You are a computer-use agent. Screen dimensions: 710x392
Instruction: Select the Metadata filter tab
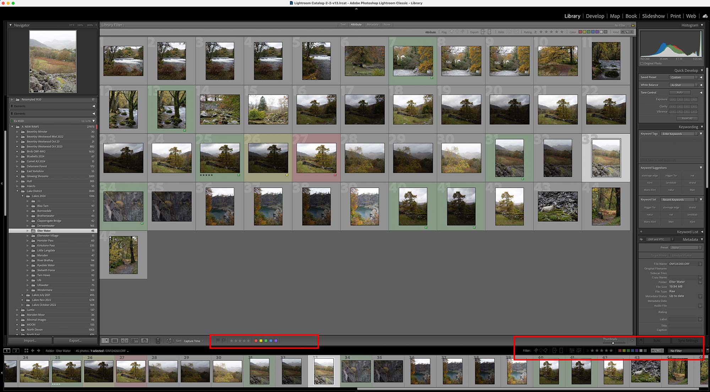pyautogui.click(x=372, y=24)
